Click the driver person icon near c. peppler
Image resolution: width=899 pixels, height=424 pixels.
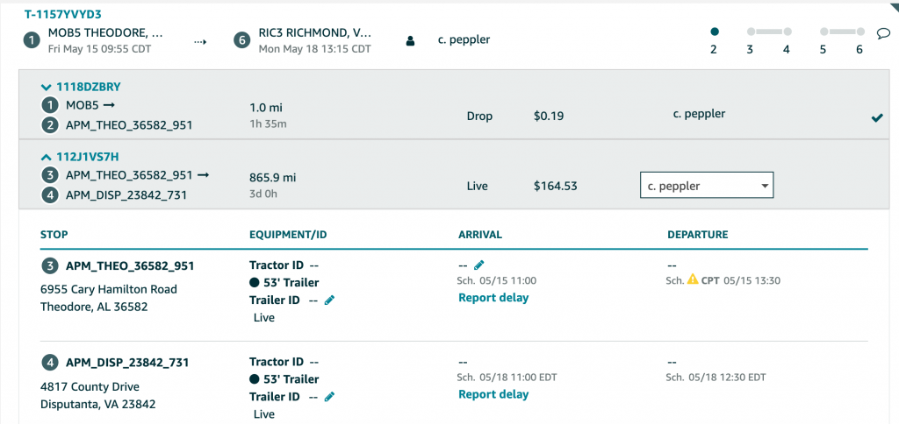[x=410, y=40]
